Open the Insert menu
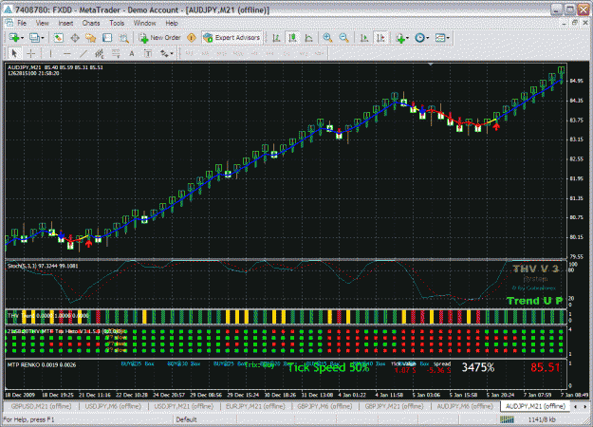Screen dimensions: 593x427 coord(65,23)
